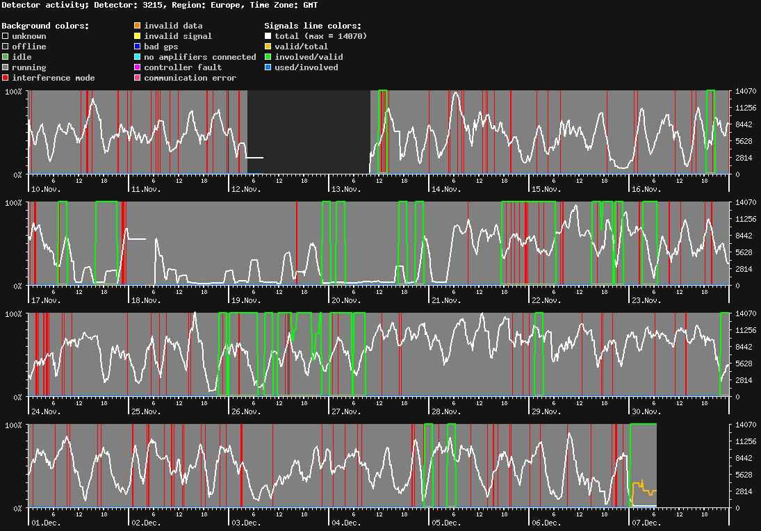Click the 13.Nov. date label
Screen dimensions: 761x531
point(345,189)
